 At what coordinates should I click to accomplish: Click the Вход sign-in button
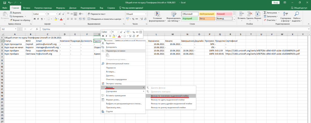click(275, 2)
